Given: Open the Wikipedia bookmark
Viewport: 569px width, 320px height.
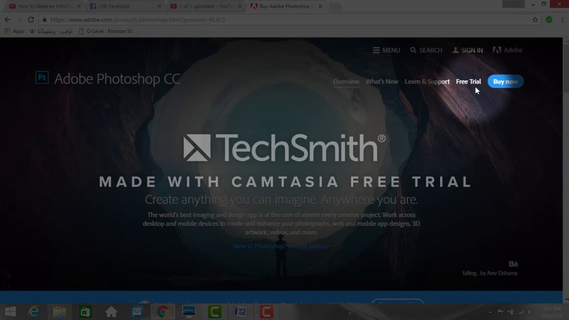Looking at the screenshot, I should tap(51, 31).
